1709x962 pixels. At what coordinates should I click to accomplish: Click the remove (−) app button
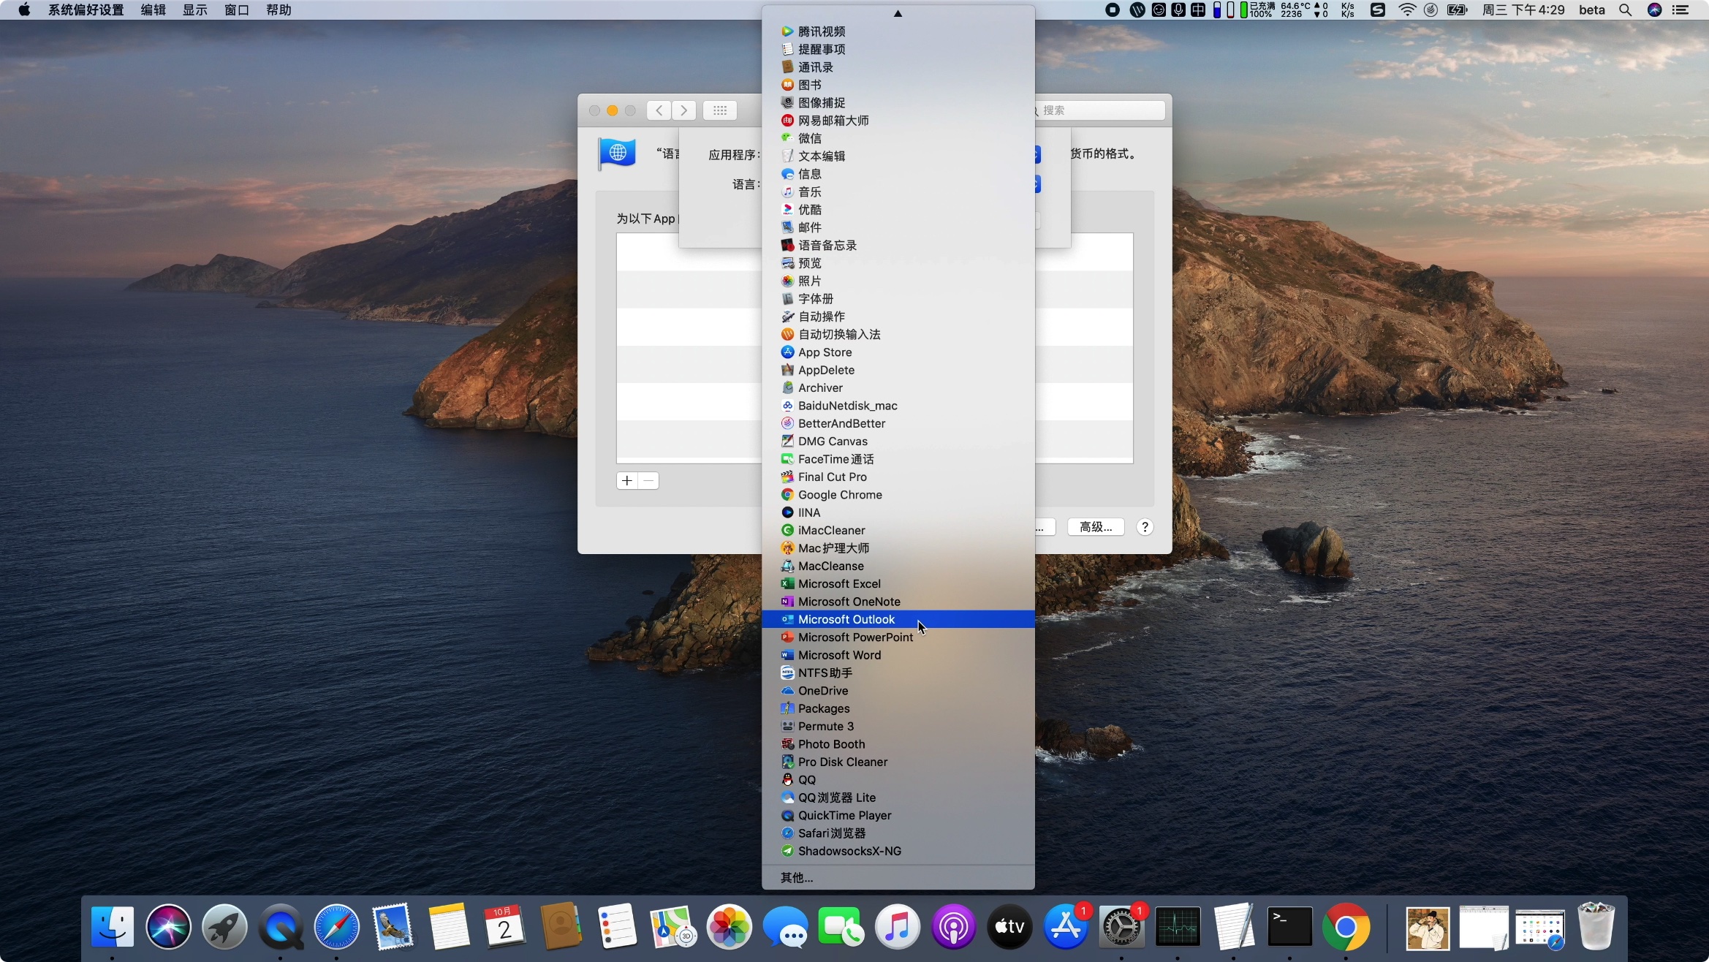[648, 480]
